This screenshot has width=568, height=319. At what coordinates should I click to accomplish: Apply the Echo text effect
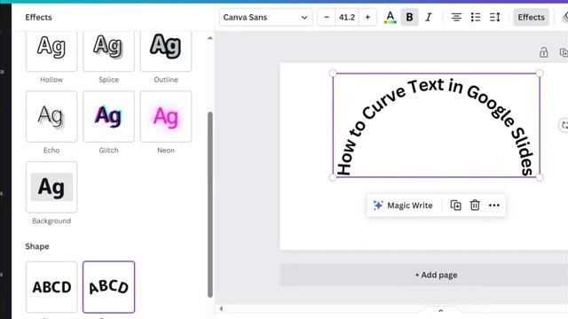51,116
